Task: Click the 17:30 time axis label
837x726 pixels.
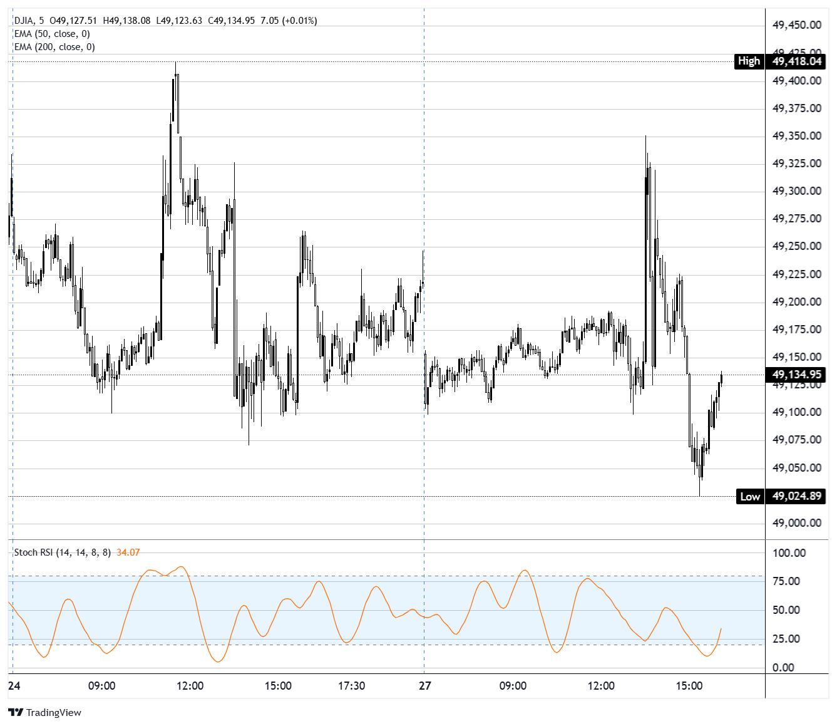Action: pyautogui.click(x=351, y=686)
